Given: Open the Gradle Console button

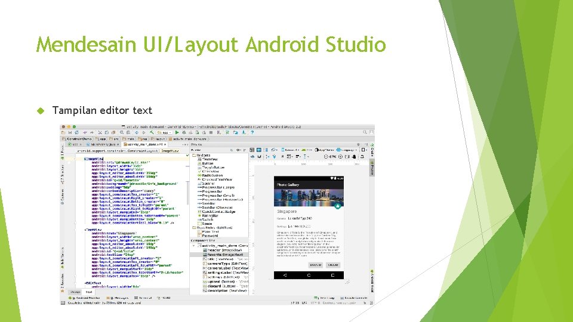Looking at the screenshot, I should 354,298.
